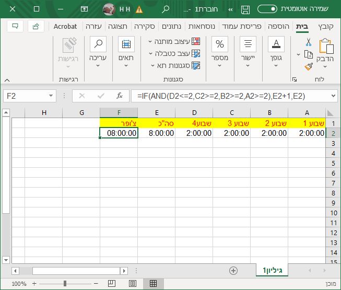The width and height of the screenshot is (341, 290).
Task: Select the בית (Home) tab
Action: tap(302, 27)
